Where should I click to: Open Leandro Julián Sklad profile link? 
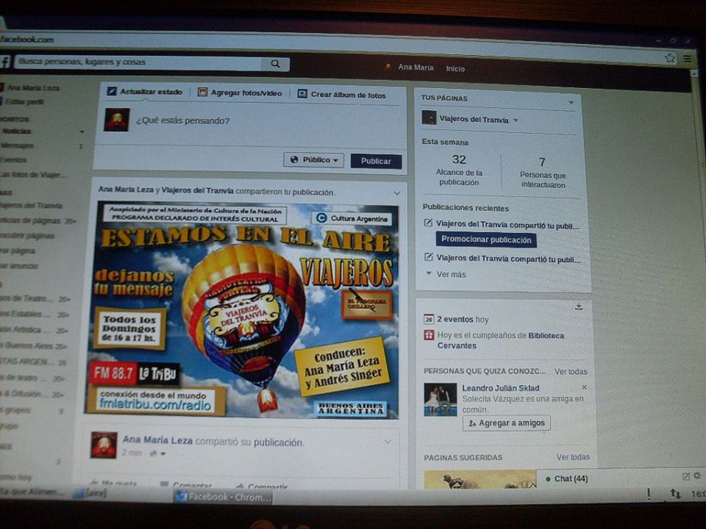point(500,388)
